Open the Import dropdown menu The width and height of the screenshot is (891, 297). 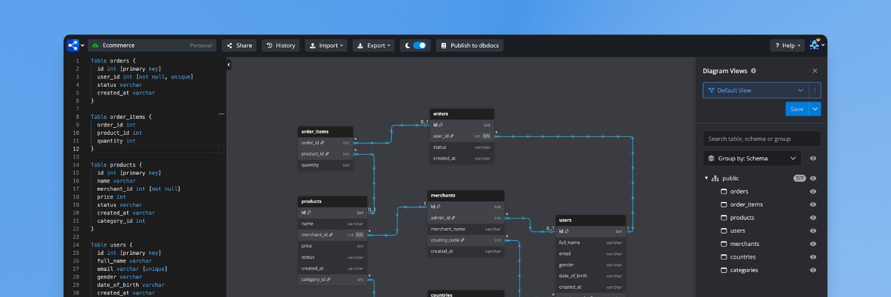(x=326, y=45)
